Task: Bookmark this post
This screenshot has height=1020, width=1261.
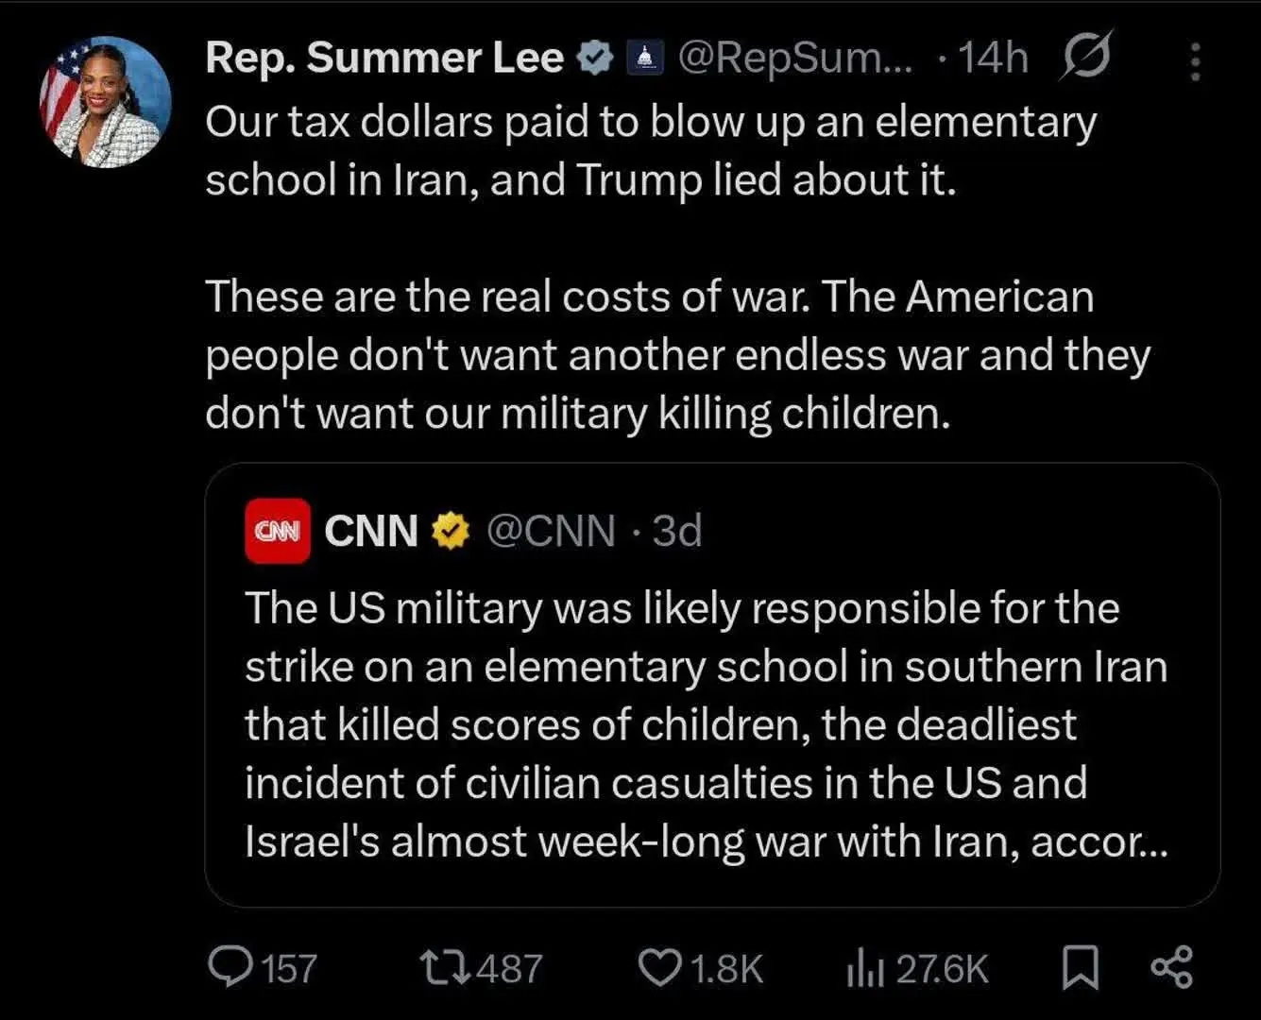Action: tap(1081, 968)
